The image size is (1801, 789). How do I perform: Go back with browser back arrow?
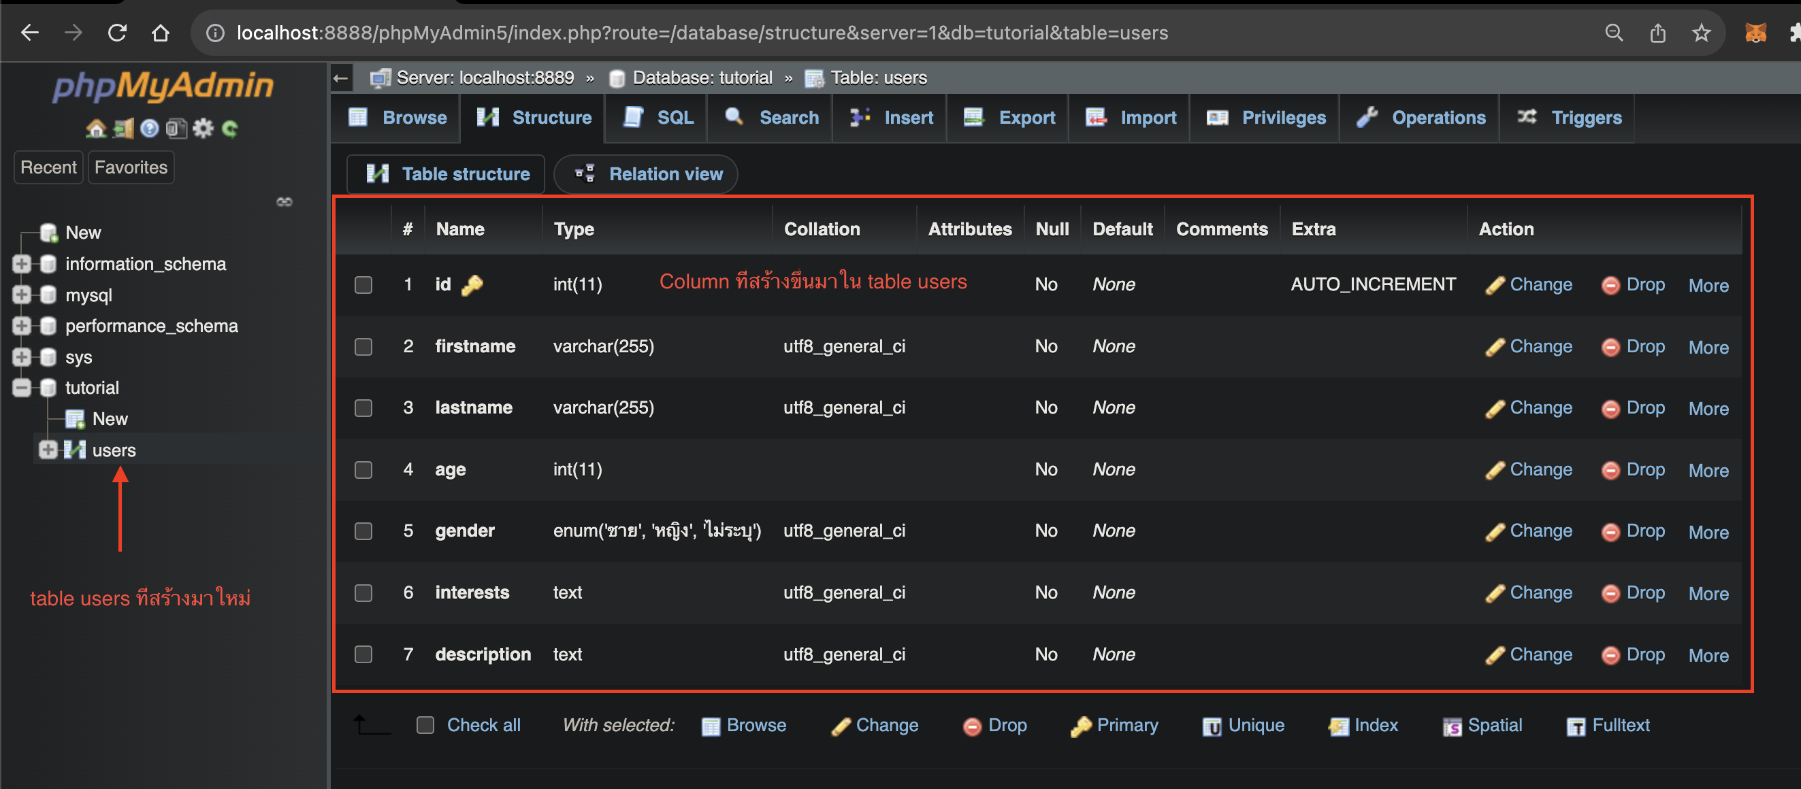click(x=29, y=32)
